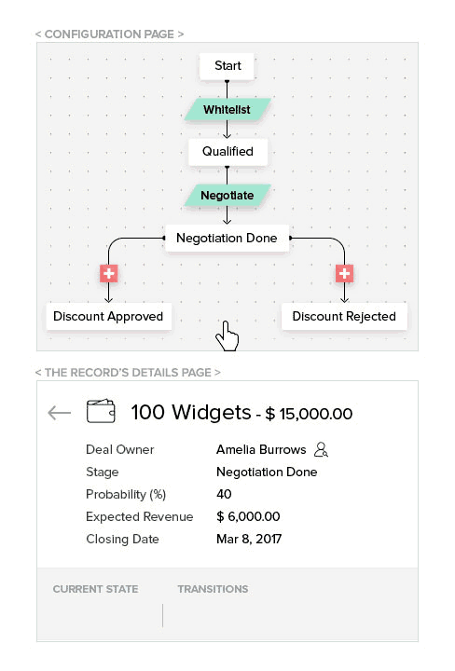Screen dimensions: 455x671
Task: Select the Discount Rejected state
Action: [344, 316]
